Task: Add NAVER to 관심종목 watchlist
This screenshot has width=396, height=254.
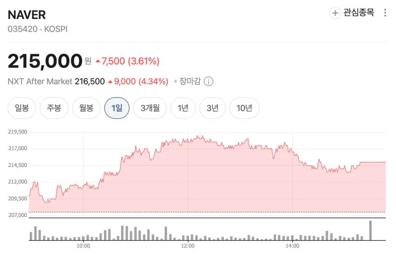Action: [352, 13]
